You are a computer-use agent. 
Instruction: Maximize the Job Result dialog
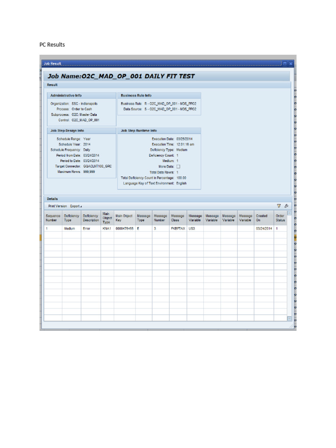coord(285,64)
